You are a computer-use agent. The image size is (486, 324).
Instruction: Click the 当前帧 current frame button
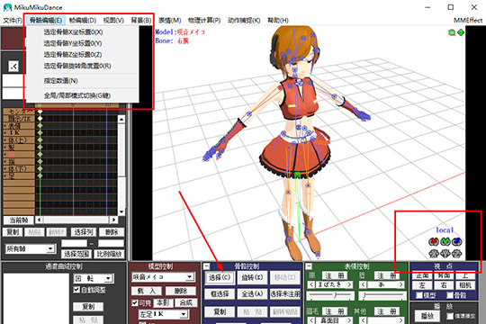tap(18, 220)
